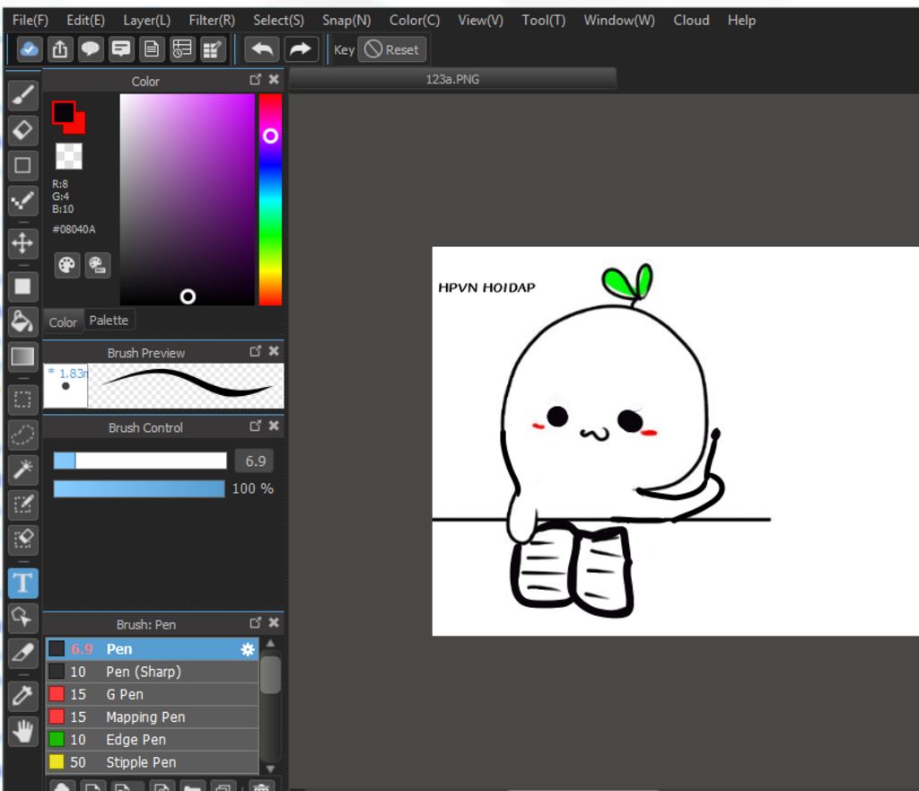Image resolution: width=919 pixels, height=791 pixels.
Task: Pop out the Color panel
Action: coord(256,80)
